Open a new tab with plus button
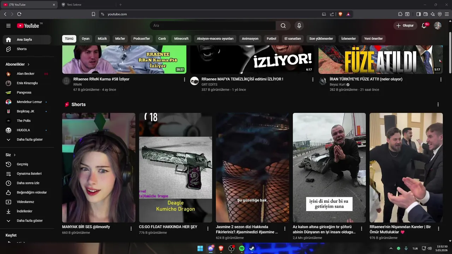The width and height of the screenshot is (452, 254). tap(120, 5)
